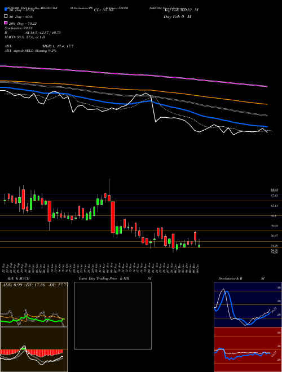The width and height of the screenshot is (282, 372).
Task: Click the blue 20-day average line endpoint
Action: click(x=267, y=127)
